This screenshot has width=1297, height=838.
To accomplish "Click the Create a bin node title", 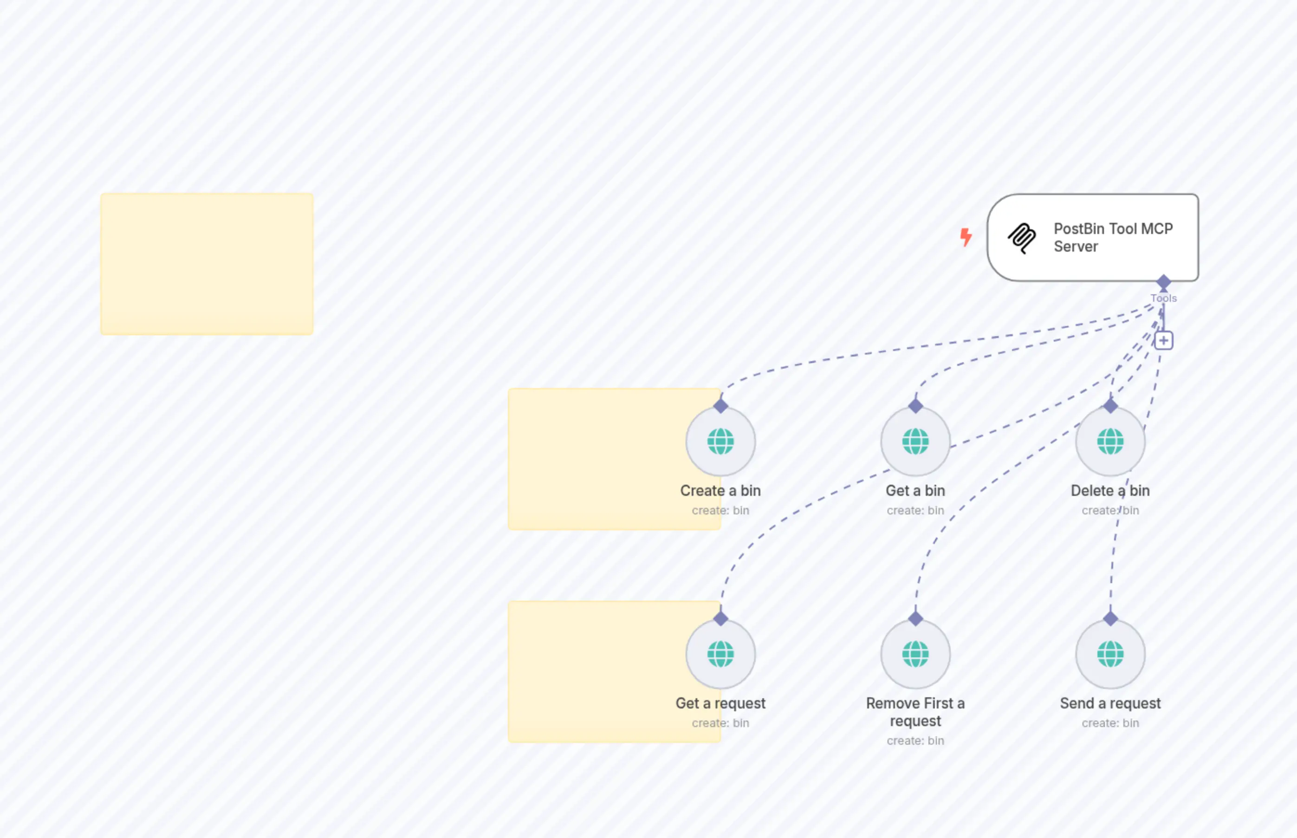I will click(x=720, y=490).
